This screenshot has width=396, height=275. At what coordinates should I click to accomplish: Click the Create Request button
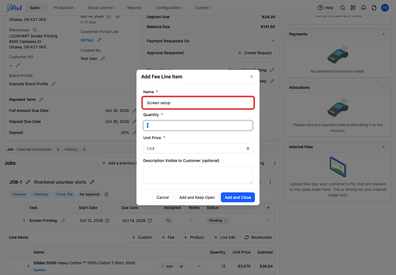255,53
